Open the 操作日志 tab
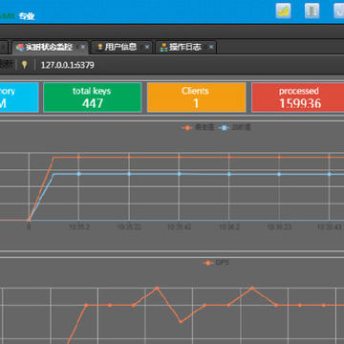 (185, 47)
